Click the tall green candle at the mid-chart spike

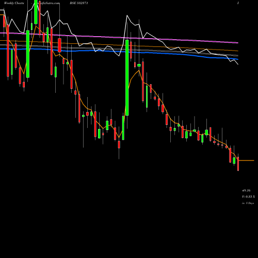pyautogui.click(x=127, y=77)
